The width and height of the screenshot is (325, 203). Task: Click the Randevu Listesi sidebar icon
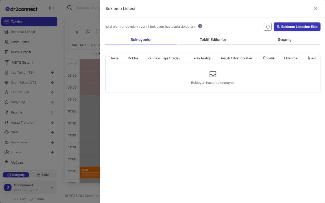pos(7,32)
